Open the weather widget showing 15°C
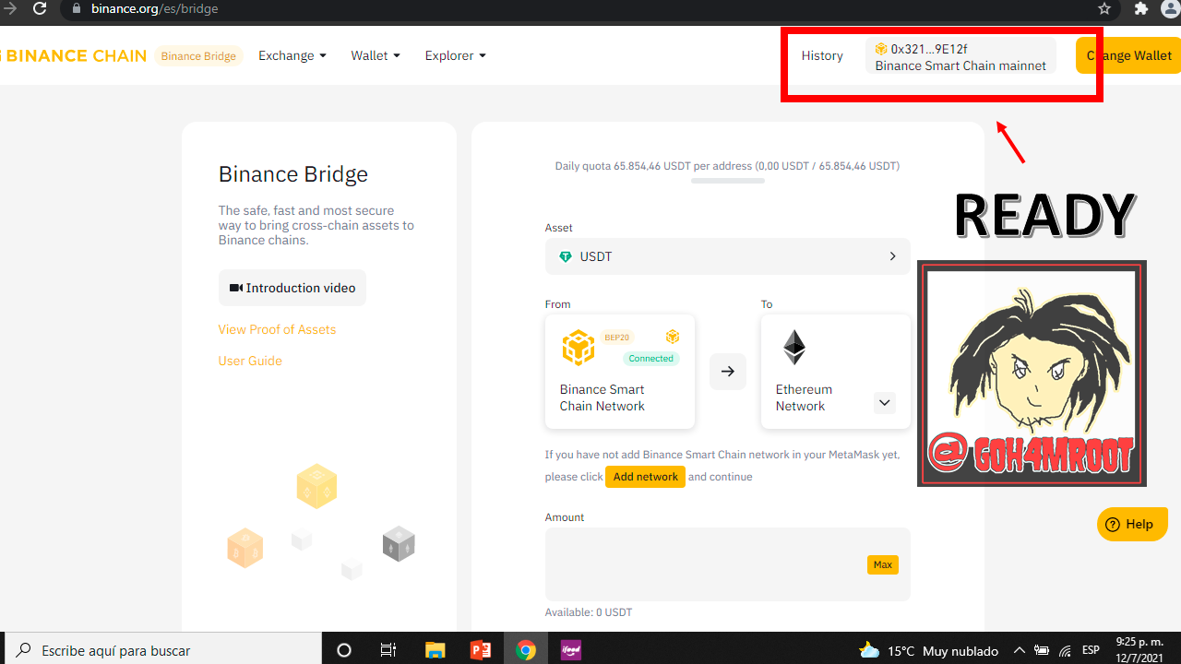The width and height of the screenshot is (1181, 664). 928,650
